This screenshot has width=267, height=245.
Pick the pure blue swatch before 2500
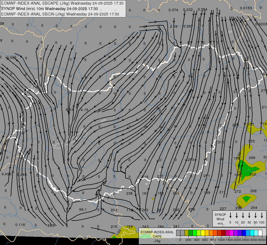244,233
